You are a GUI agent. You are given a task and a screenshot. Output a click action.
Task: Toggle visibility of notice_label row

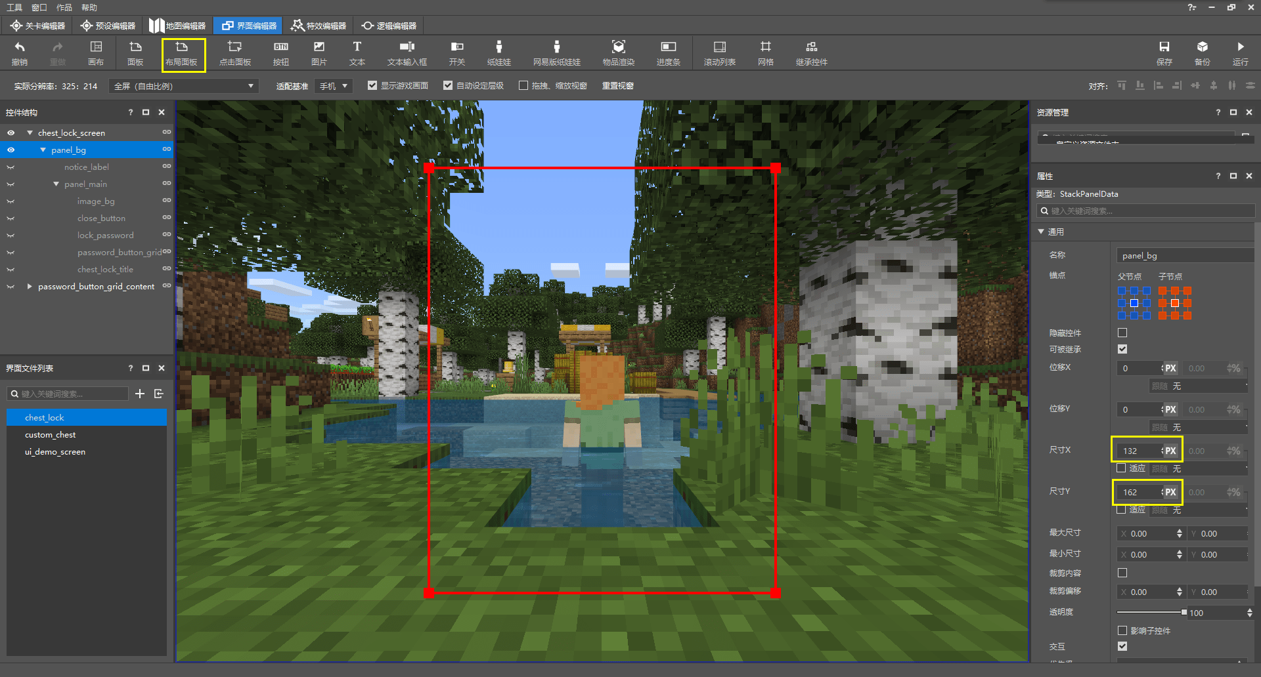click(x=11, y=167)
